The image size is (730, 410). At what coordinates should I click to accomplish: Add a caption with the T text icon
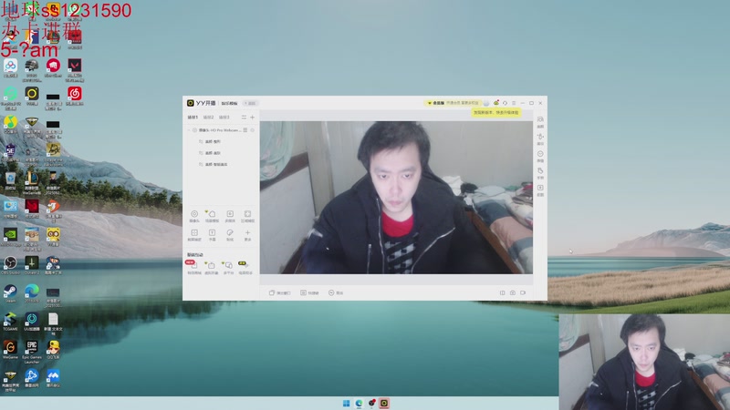pyautogui.click(x=212, y=235)
